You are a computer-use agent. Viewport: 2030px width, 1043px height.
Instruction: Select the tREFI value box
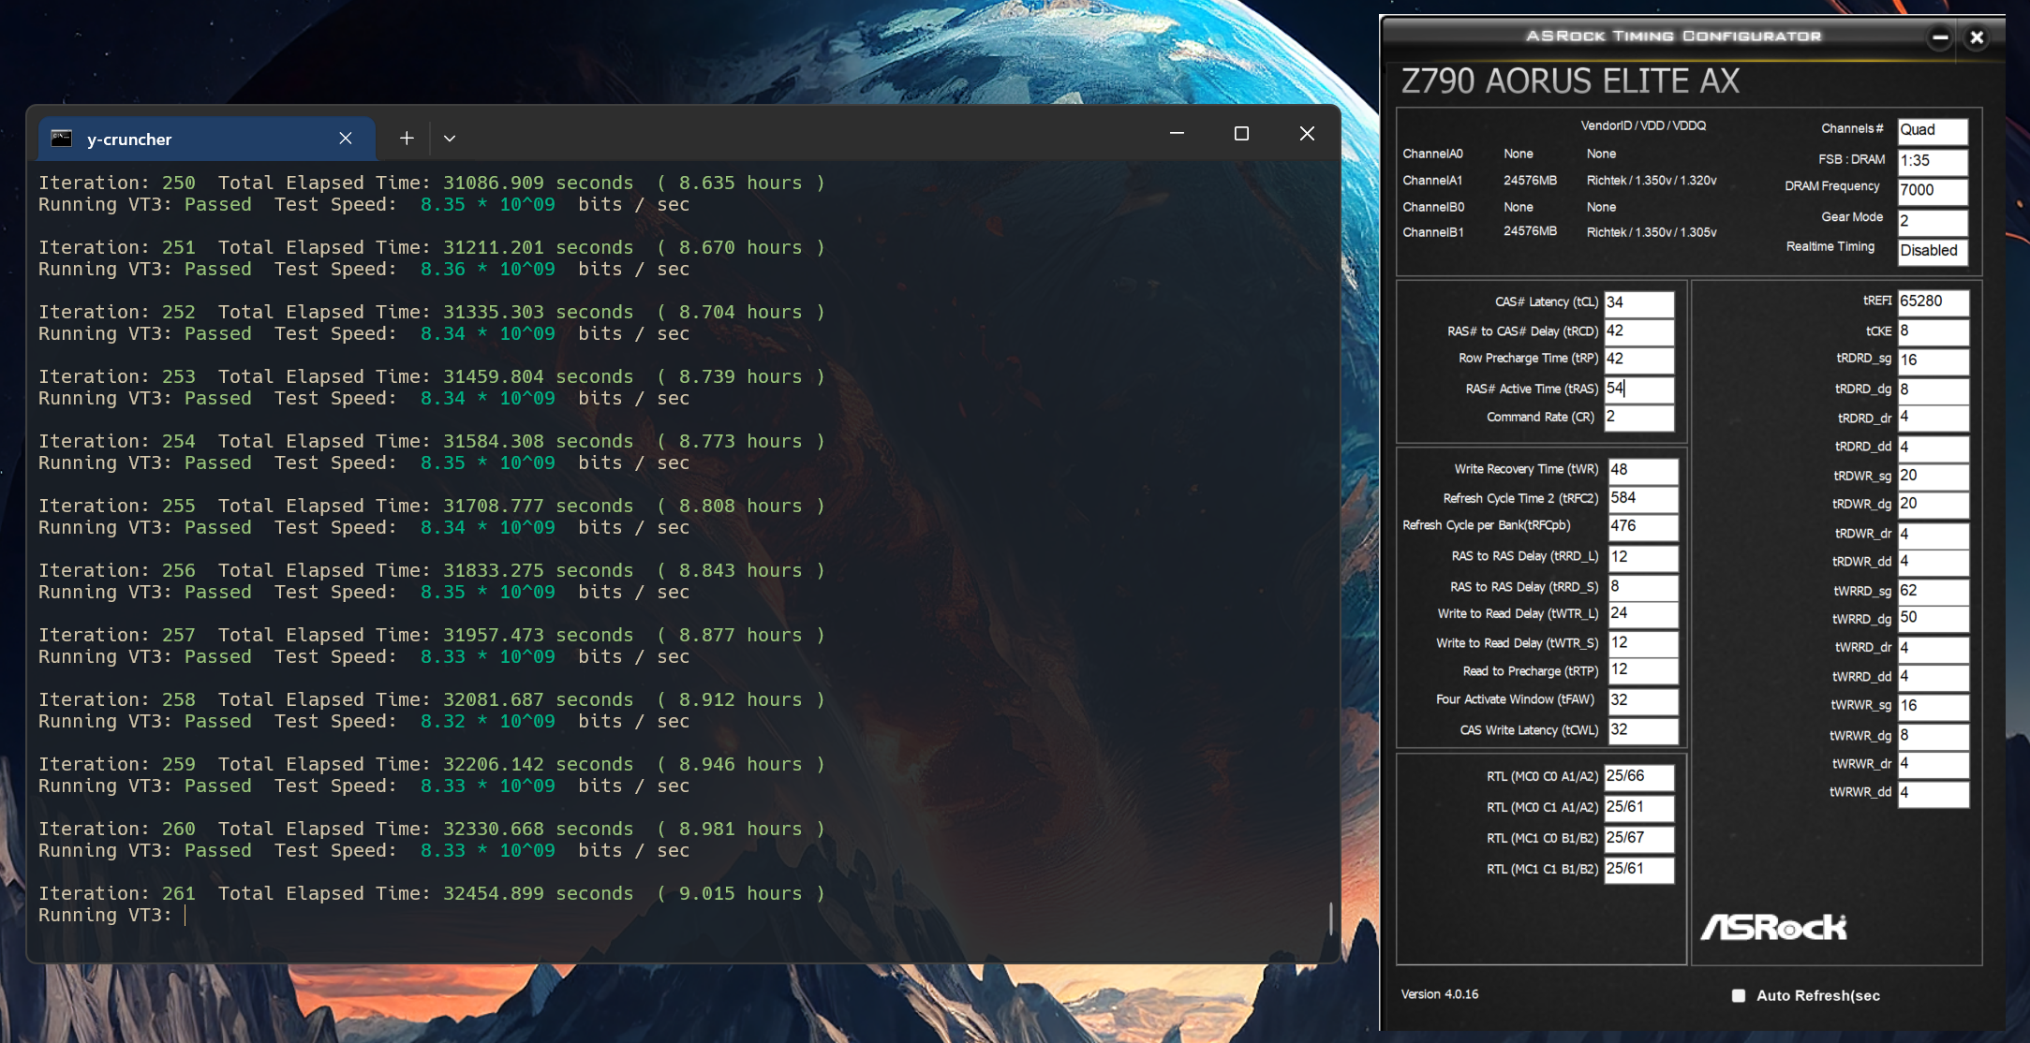(x=1932, y=301)
